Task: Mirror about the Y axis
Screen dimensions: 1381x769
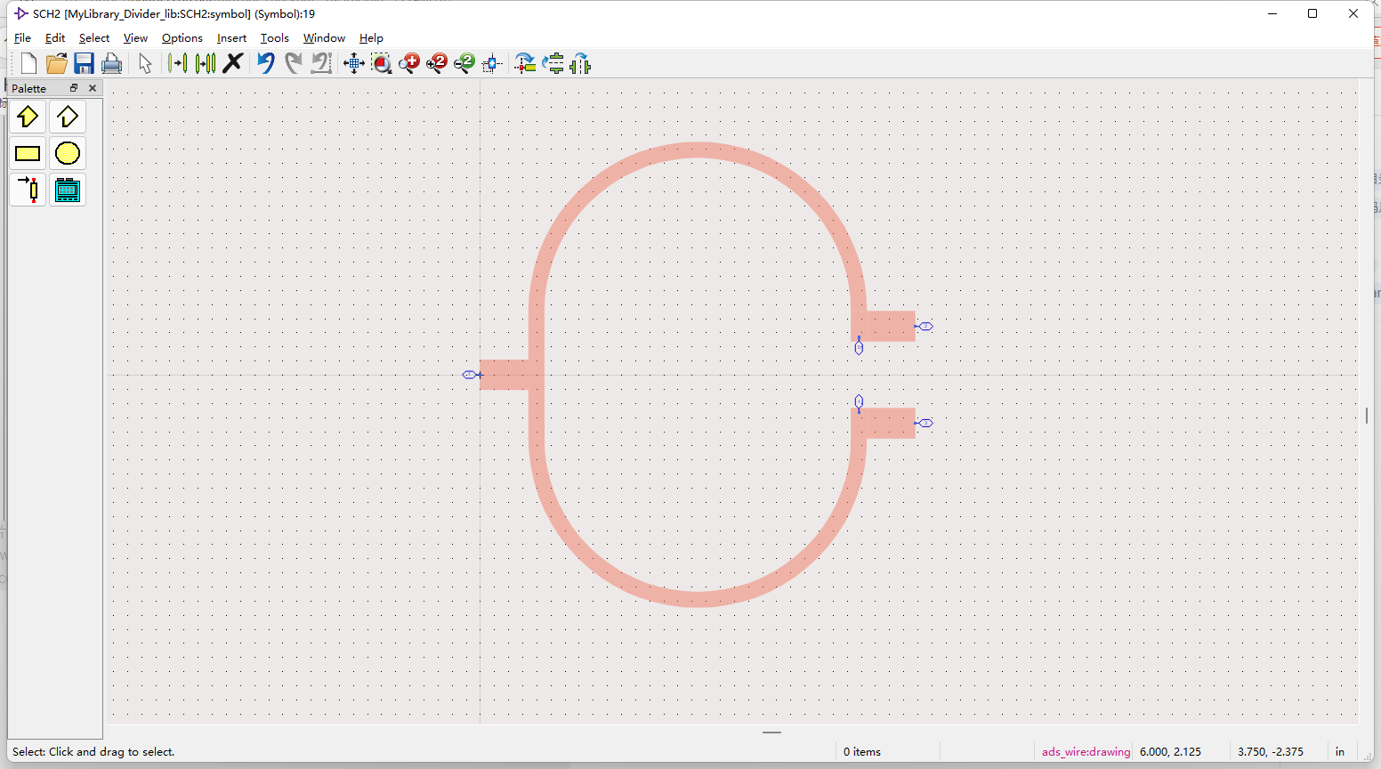Action: (580, 63)
